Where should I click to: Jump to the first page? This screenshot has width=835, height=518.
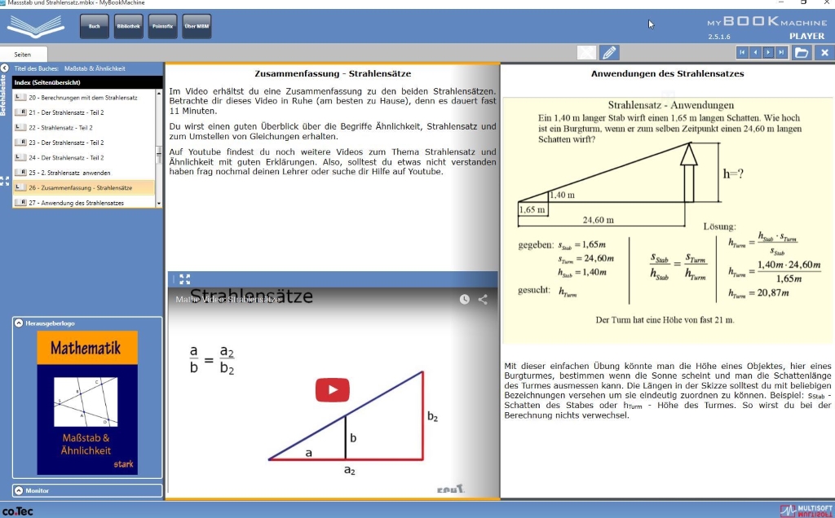(x=742, y=52)
